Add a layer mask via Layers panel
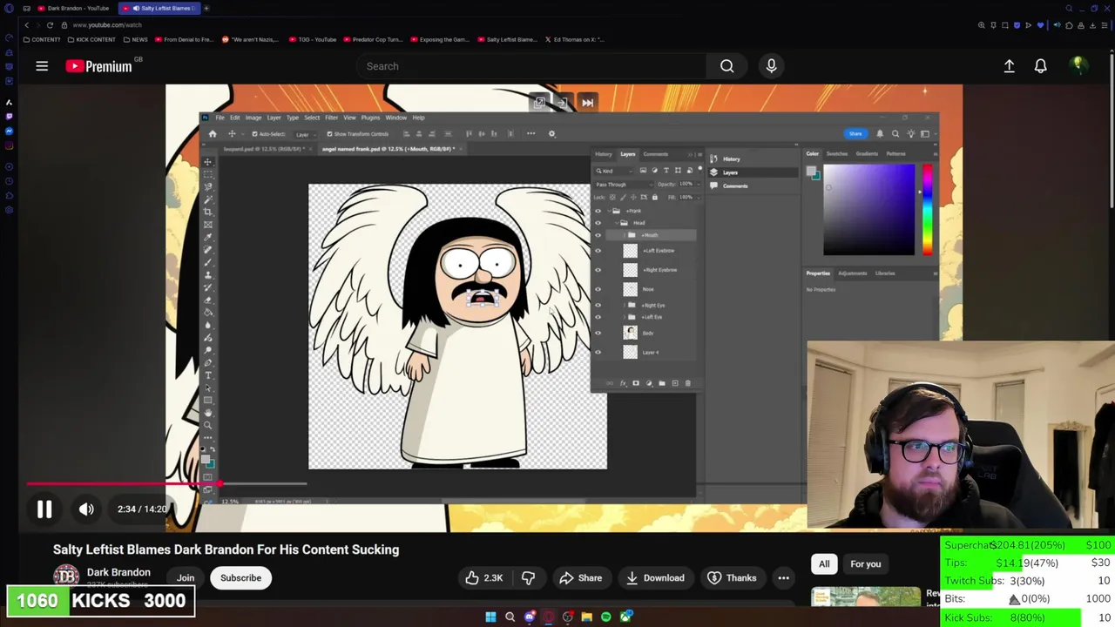This screenshot has height=627, width=1115. pyautogui.click(x=635, y=383)
